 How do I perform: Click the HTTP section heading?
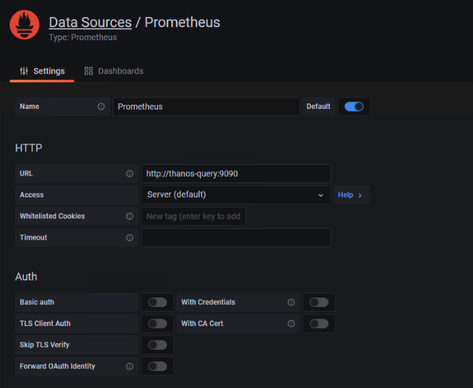tap(29, 148)
